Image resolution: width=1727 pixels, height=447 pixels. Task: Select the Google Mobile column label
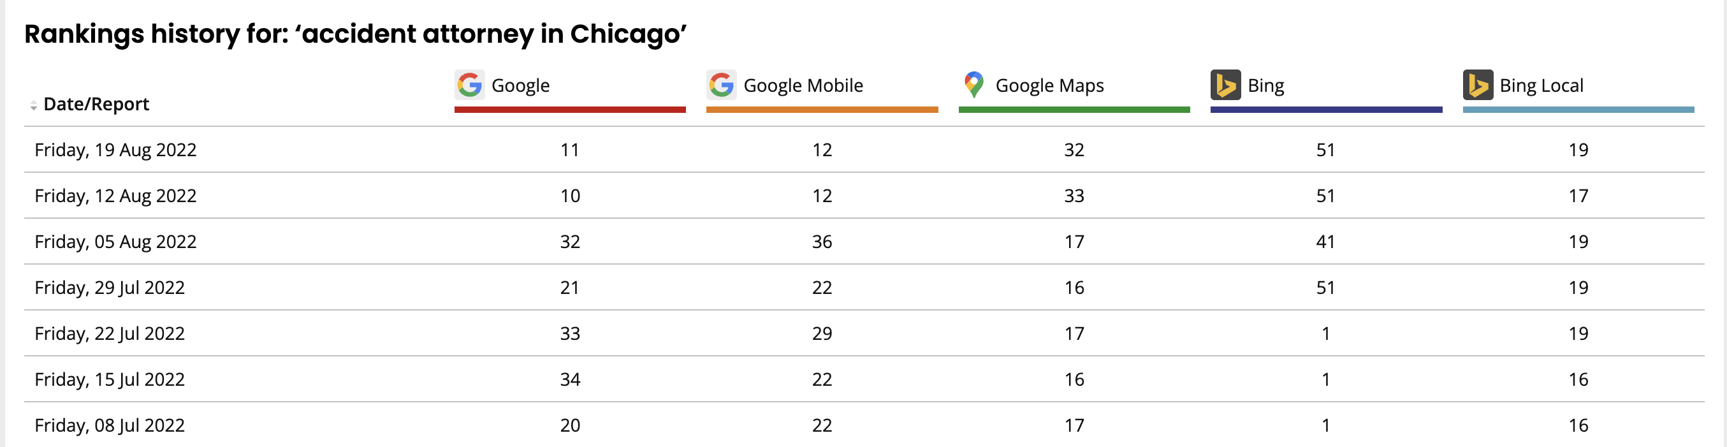coord(803,85)
